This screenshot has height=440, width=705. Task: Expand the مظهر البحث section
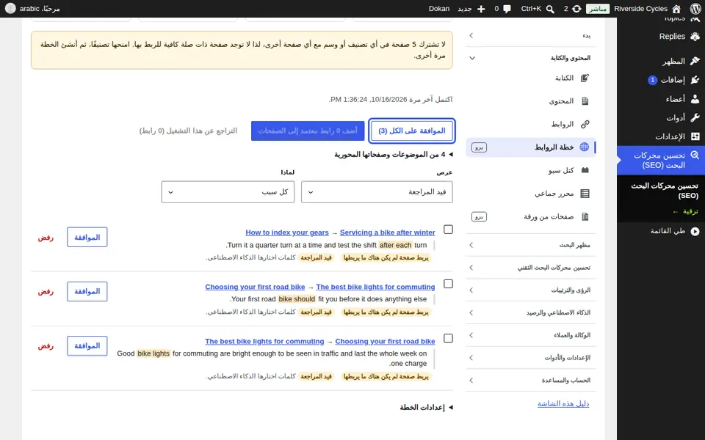click(530, 245)
